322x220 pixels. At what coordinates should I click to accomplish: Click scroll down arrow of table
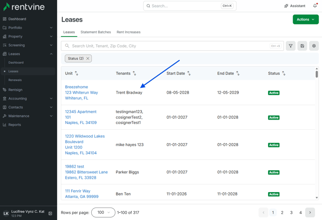pyautogui.click(x=317, y=197)
